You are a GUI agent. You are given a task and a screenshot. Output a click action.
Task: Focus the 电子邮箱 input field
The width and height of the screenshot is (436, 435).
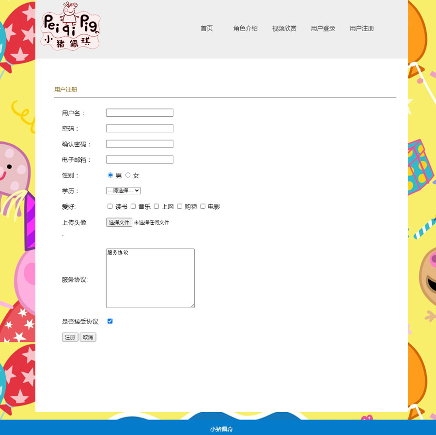tap(140, 159)
